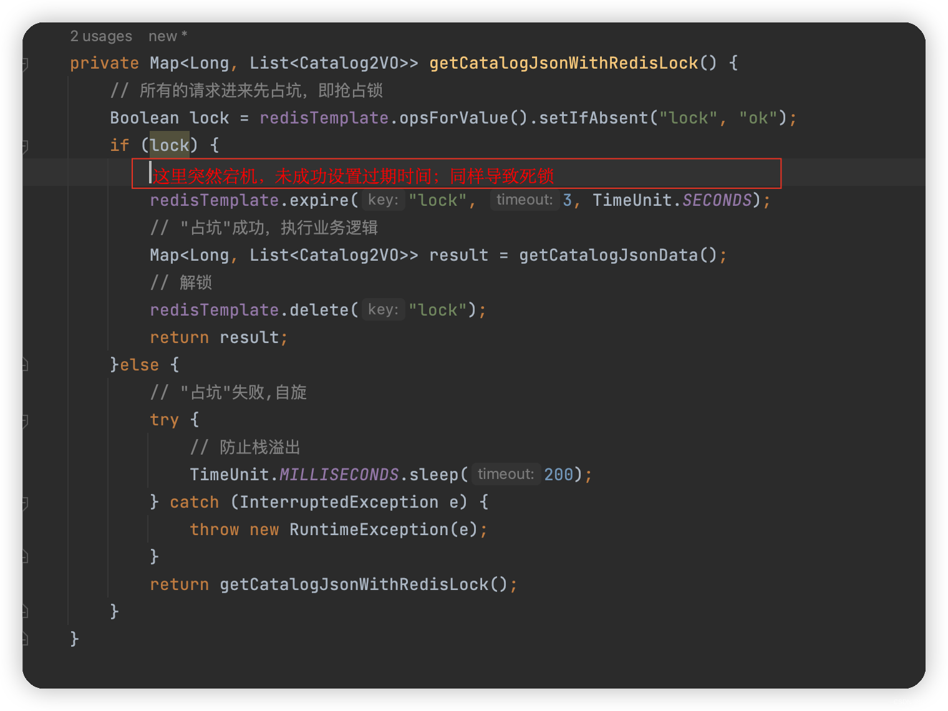The width and height of the screenshot is (948, 711).
Task: Click the setIfAbsent method call
Action: 594,118
